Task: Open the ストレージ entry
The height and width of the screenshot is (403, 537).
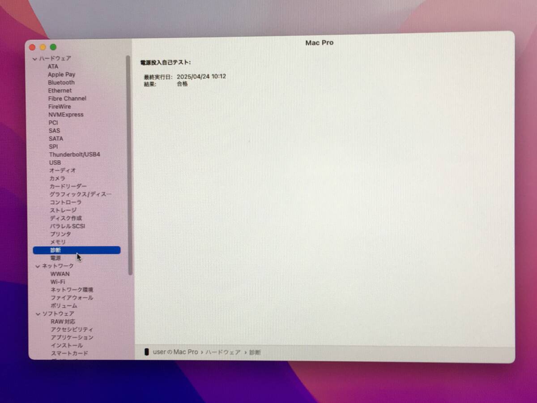Action: click(x=63, y=210)
